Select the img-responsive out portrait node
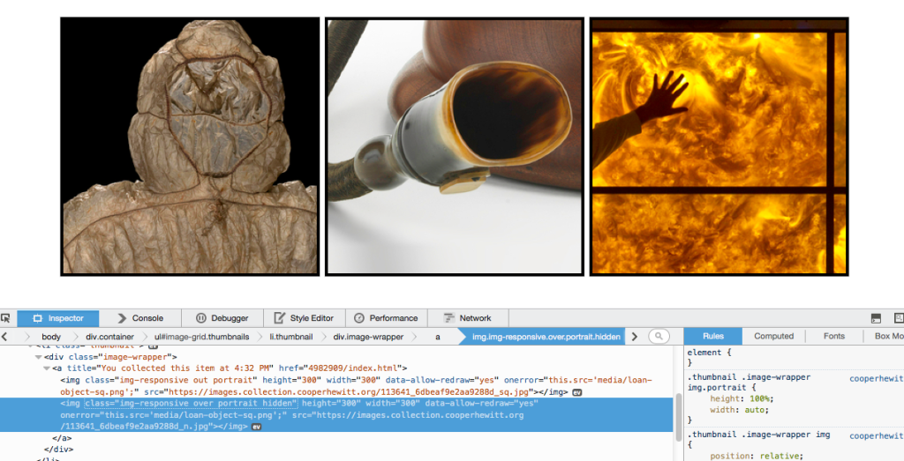 356,386
